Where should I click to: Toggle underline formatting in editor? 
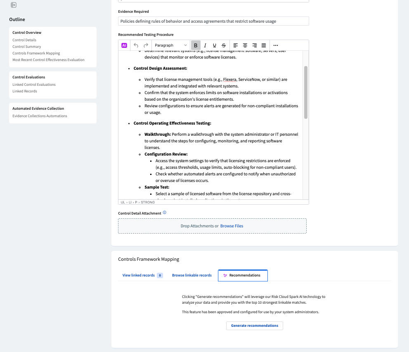point(214,45)
